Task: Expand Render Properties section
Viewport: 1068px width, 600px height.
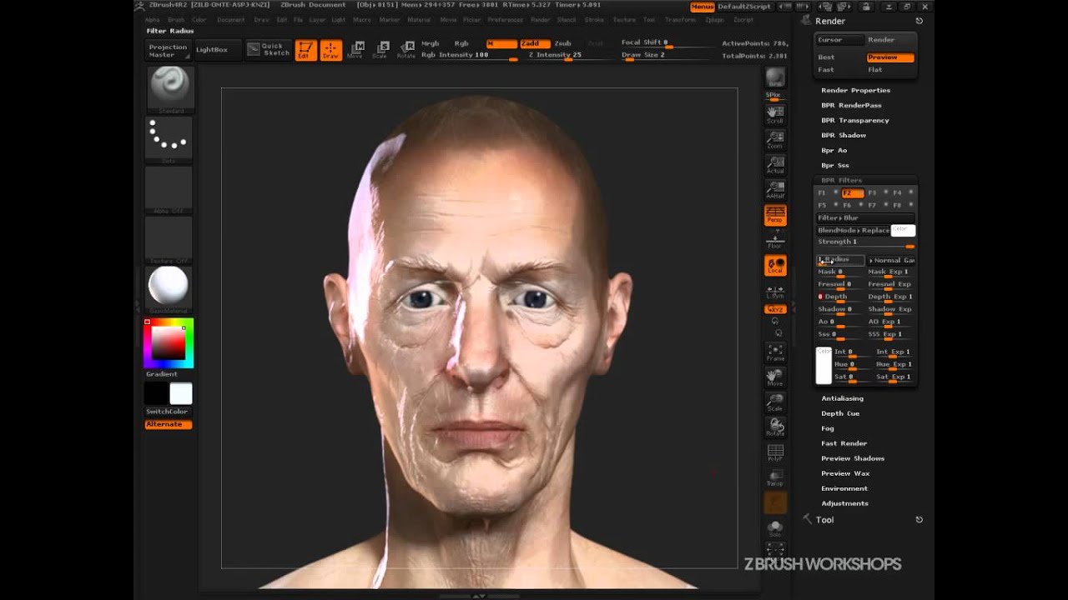Action: 855,90
